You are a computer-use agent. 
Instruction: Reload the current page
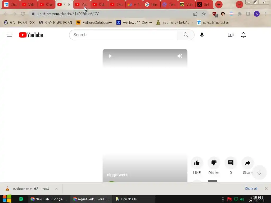click(x=23, y=14)
